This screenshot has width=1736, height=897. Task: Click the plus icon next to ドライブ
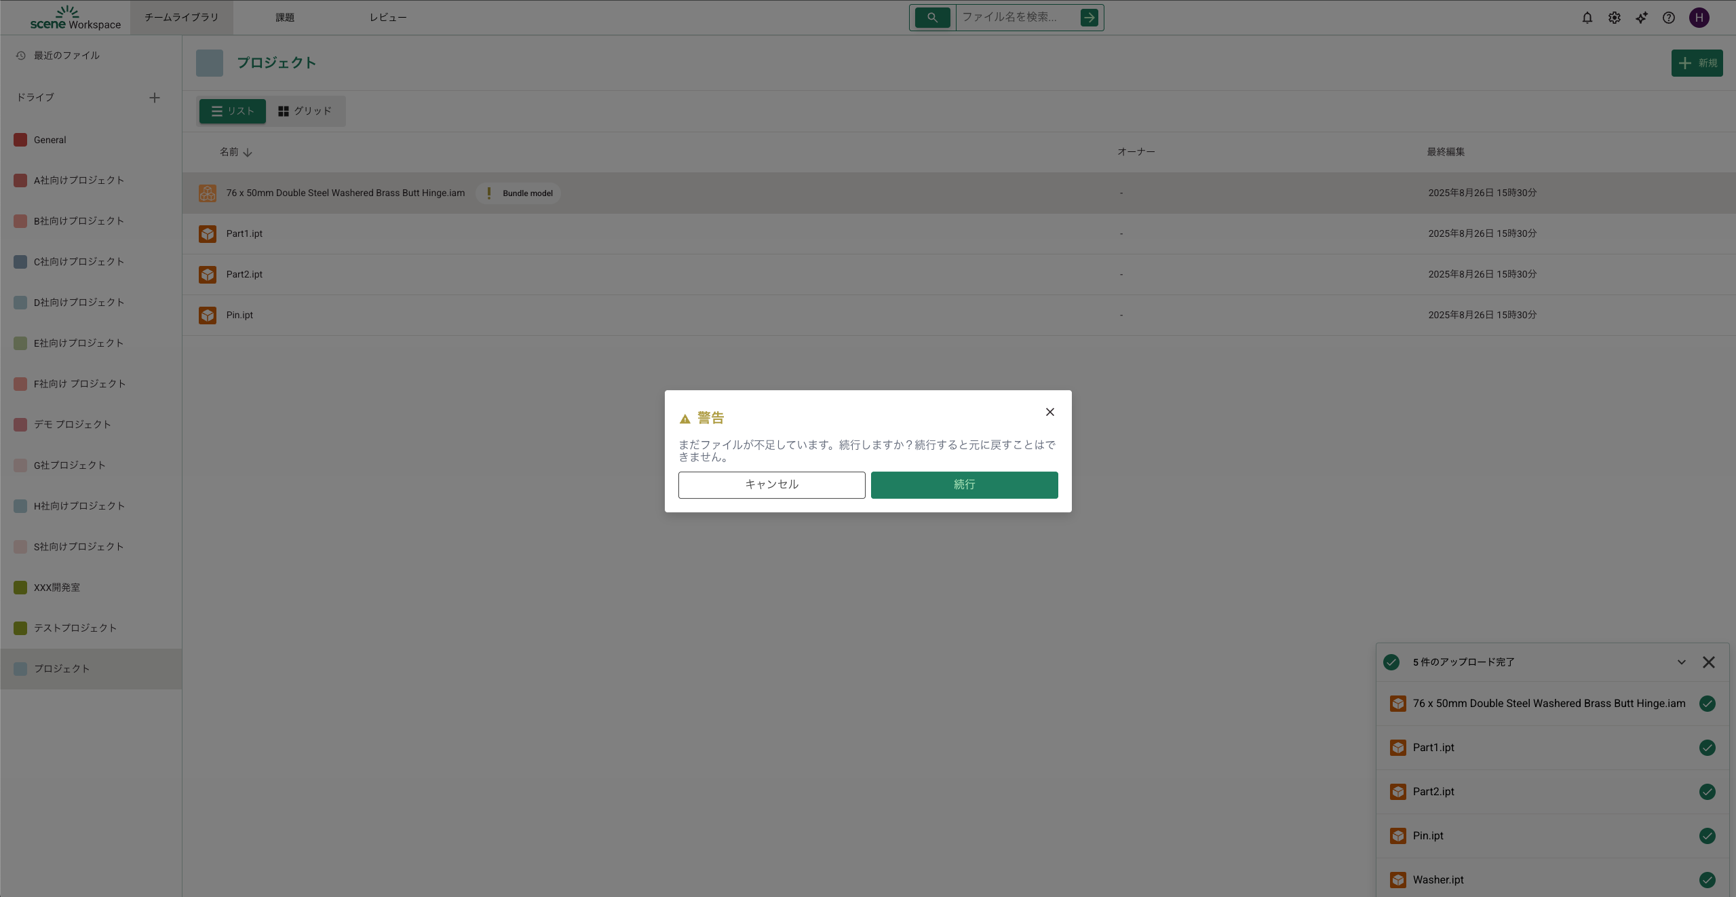click(155, 98)
